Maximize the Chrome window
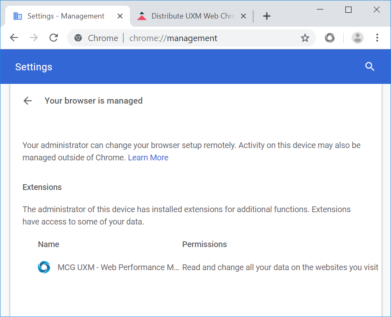This screenshot has height=317, width=391. (348, 10)
